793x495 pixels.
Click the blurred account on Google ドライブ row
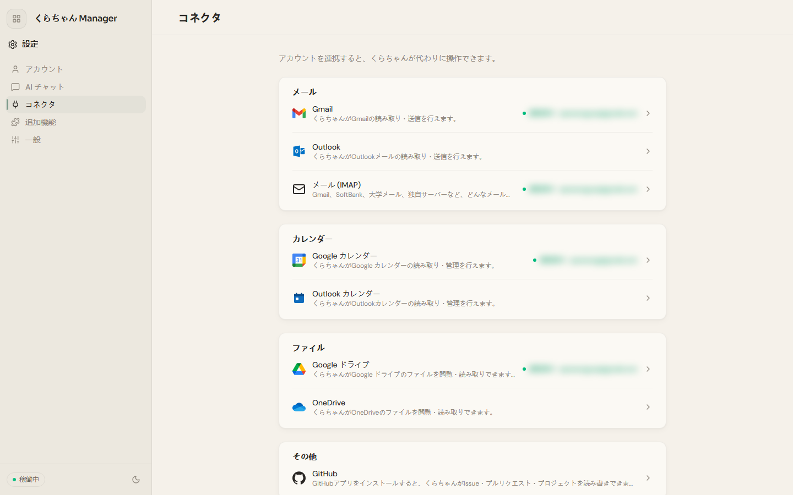[x=583, y=369]
